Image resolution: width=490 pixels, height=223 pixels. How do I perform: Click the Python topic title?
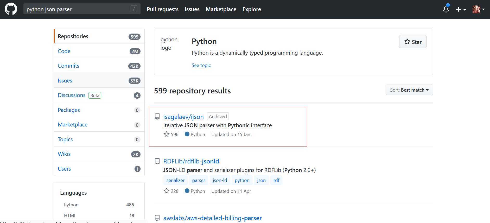tap(204, 41)
